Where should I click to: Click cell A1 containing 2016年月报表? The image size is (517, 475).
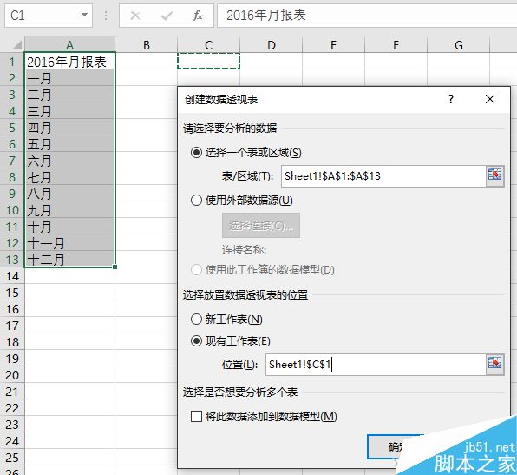(69, 62)
